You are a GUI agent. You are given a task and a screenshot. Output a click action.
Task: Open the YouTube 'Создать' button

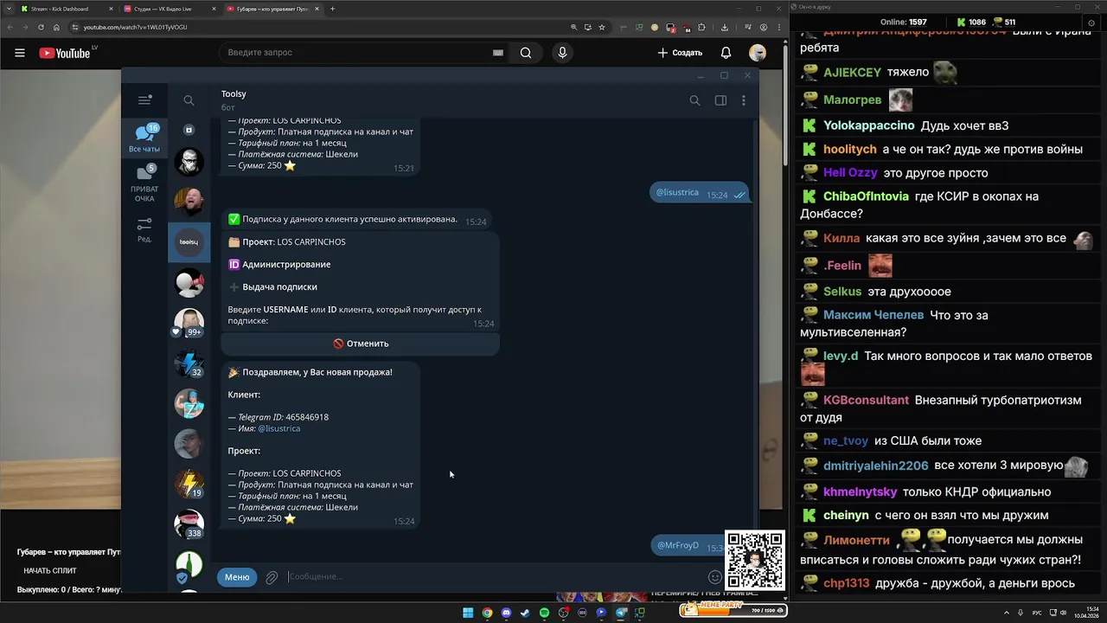[x=680, y=53]
